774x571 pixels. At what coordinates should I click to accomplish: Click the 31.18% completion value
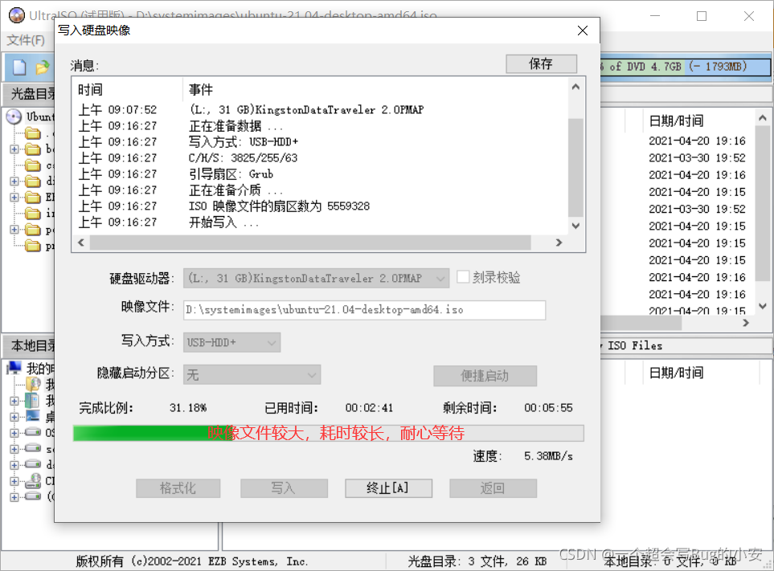pyautogui.click(x=188, y=408)
